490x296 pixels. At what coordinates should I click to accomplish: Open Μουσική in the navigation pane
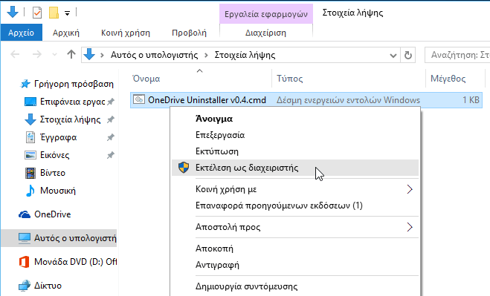point(58,191)
